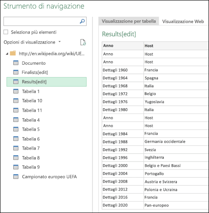
Task: Click the Inghilterra cell
Action: click(176, 158)
